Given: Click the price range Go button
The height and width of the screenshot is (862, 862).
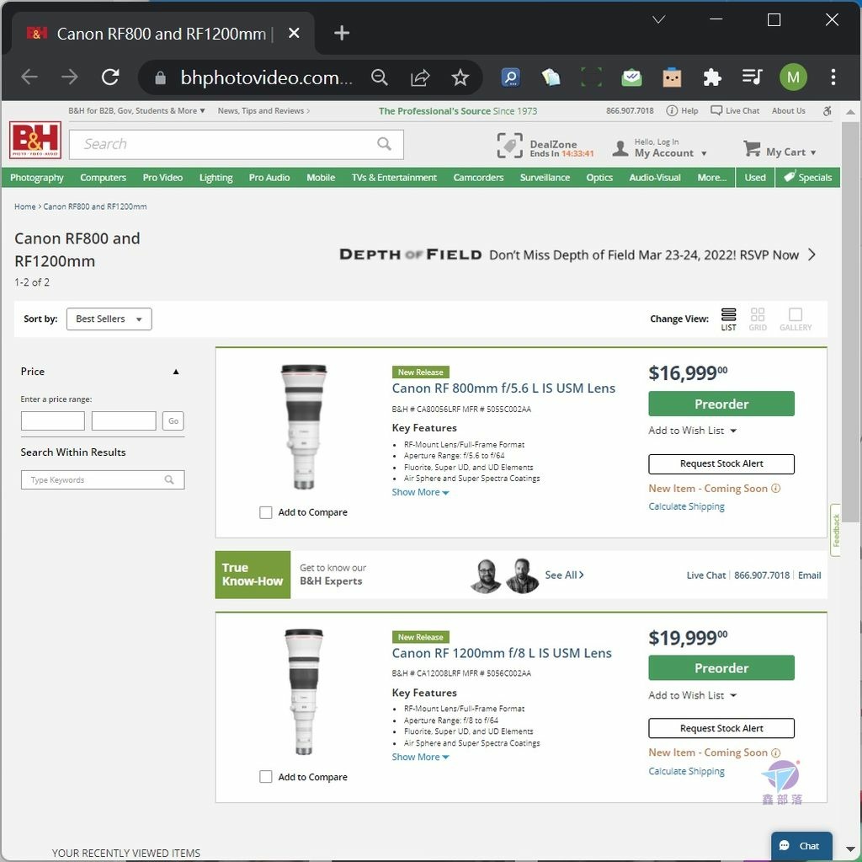Looking at the screenshot, I should click(x=173, y=421).
